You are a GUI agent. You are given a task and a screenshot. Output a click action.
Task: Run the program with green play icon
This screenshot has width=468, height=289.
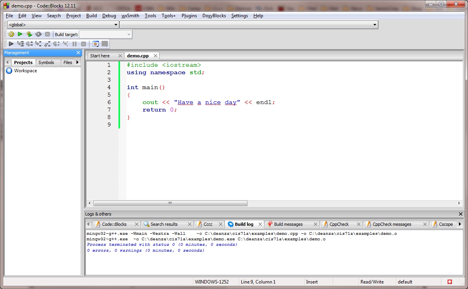click(20, 35)
